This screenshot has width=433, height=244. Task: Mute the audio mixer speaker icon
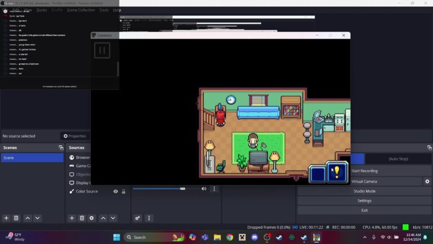pyautogui.click(x=204, y=189)
